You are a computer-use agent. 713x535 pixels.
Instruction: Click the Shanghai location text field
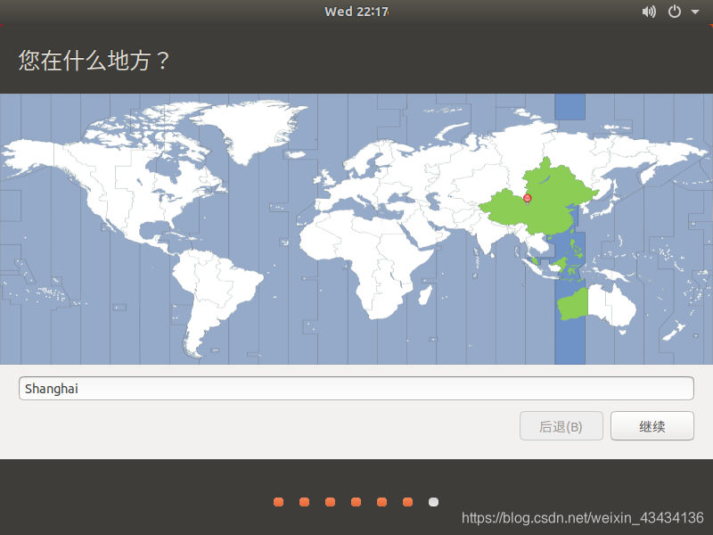pyautogui.click(x=356, y=388)
